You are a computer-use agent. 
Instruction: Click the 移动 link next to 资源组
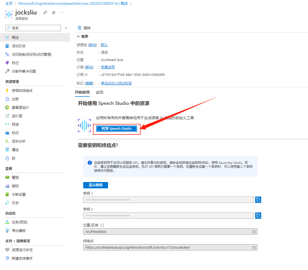coord(92,45)
